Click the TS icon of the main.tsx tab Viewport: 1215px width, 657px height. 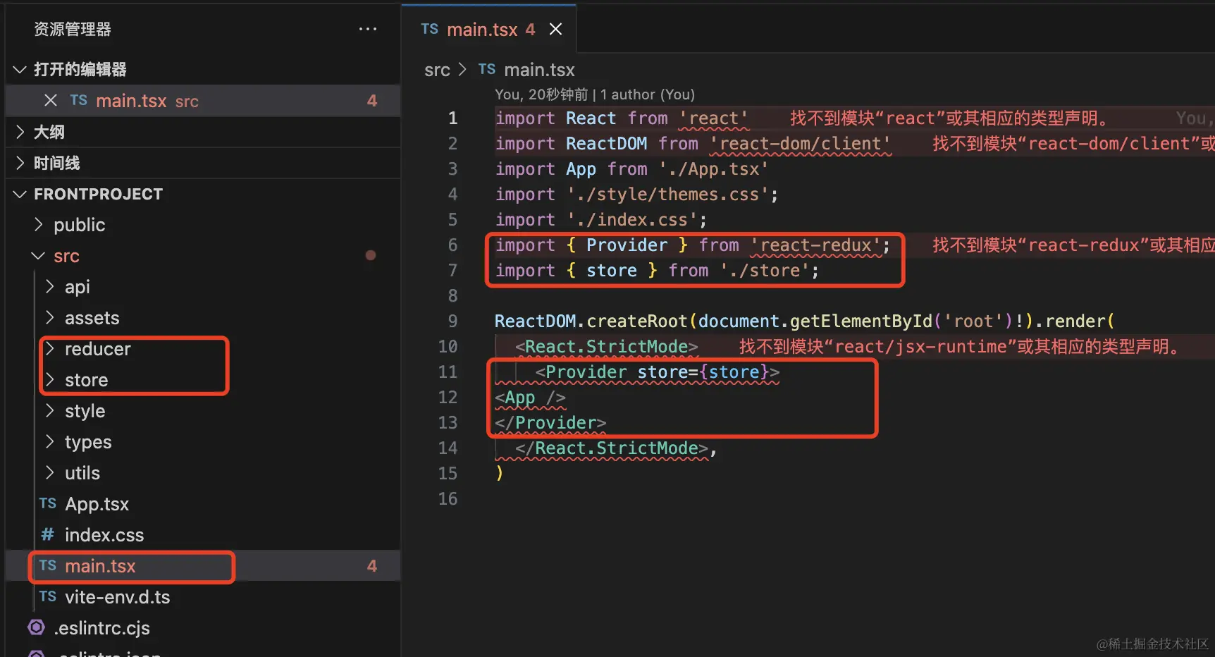(430, 29)
